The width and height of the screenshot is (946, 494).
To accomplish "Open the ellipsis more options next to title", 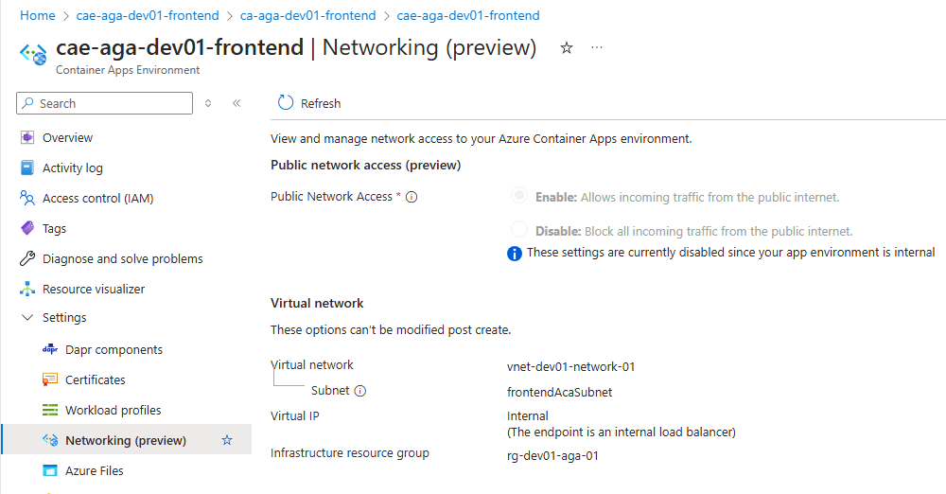I will tap(597, 47).
